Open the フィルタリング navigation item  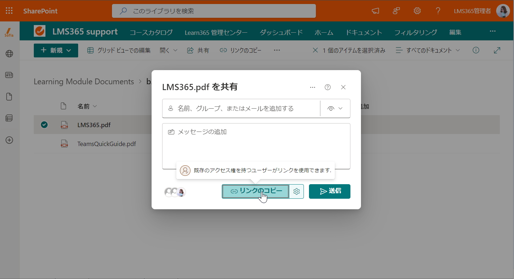[415, 32]
